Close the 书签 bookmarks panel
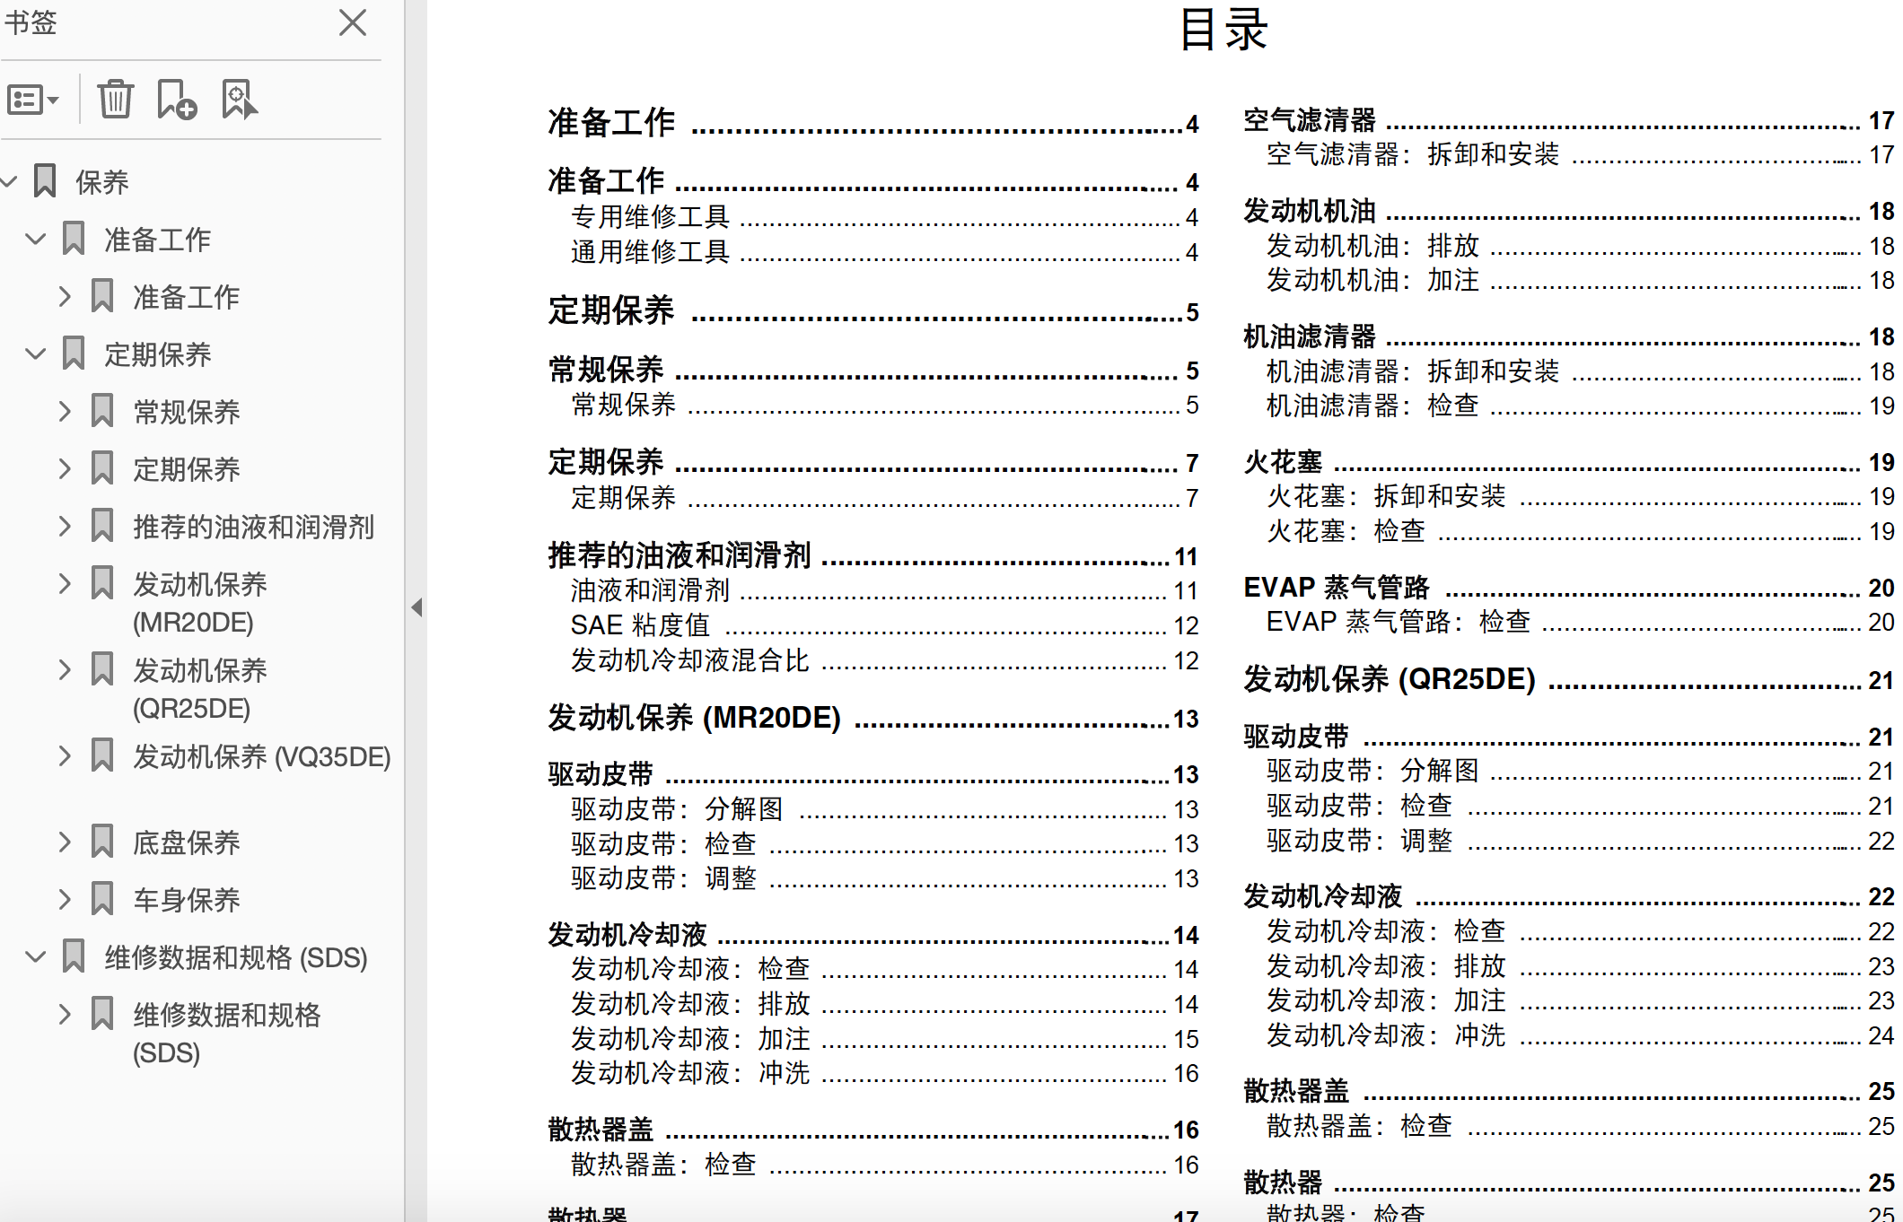The image size is (1903, 1222). point(353,22)
